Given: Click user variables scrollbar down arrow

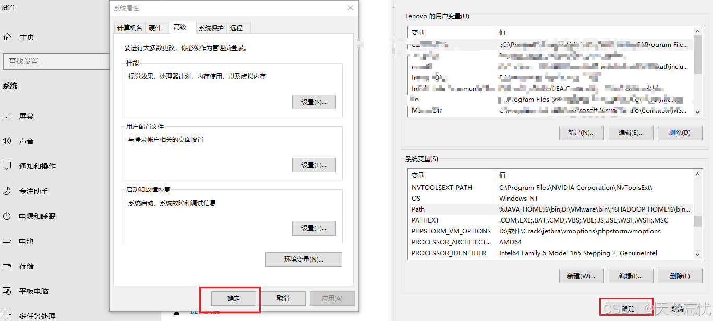Looking at the screenshot, I should 698,111.
